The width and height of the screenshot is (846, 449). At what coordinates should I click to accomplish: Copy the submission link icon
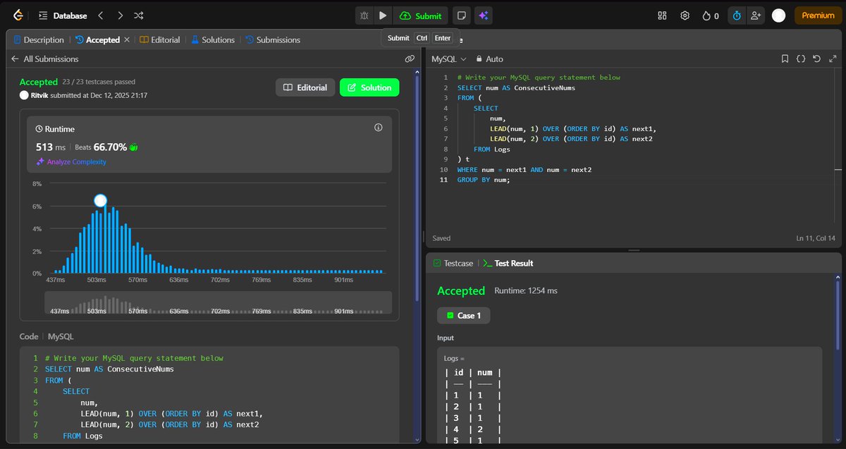click(x=410, y=59)
